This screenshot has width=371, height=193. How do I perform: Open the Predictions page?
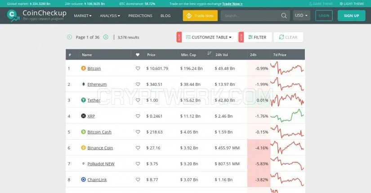(x=140, y=16)
